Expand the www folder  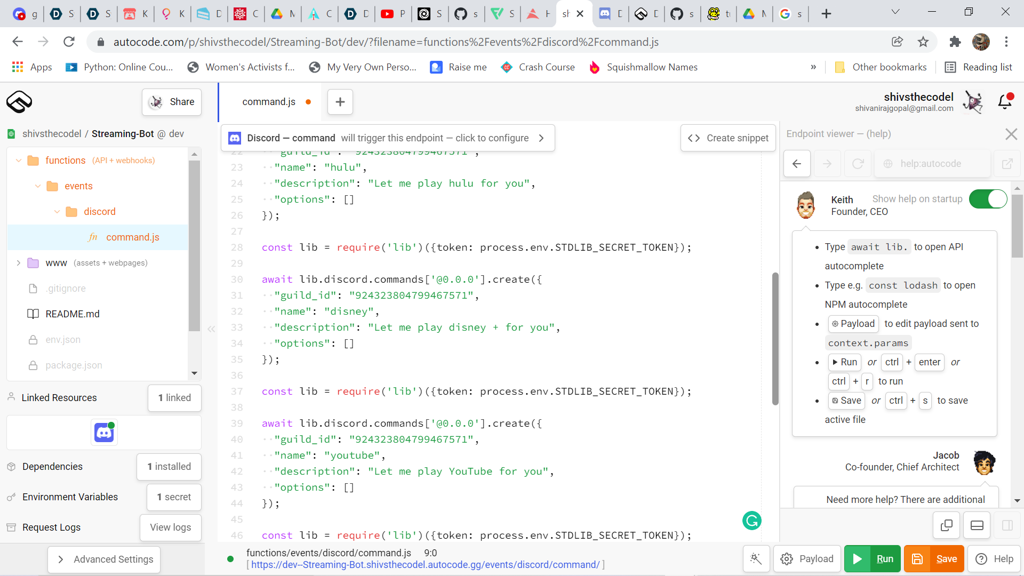(x=19, y=263)
